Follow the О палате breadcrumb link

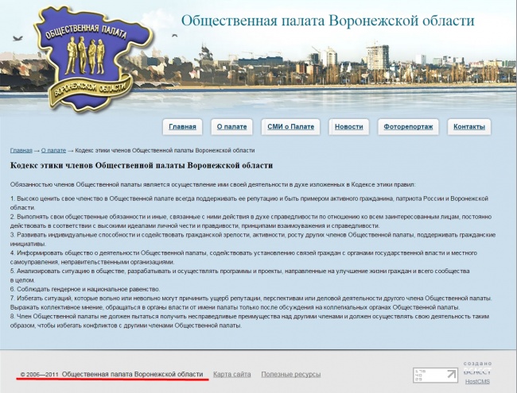pyautogui.click(x=53, y=150)
